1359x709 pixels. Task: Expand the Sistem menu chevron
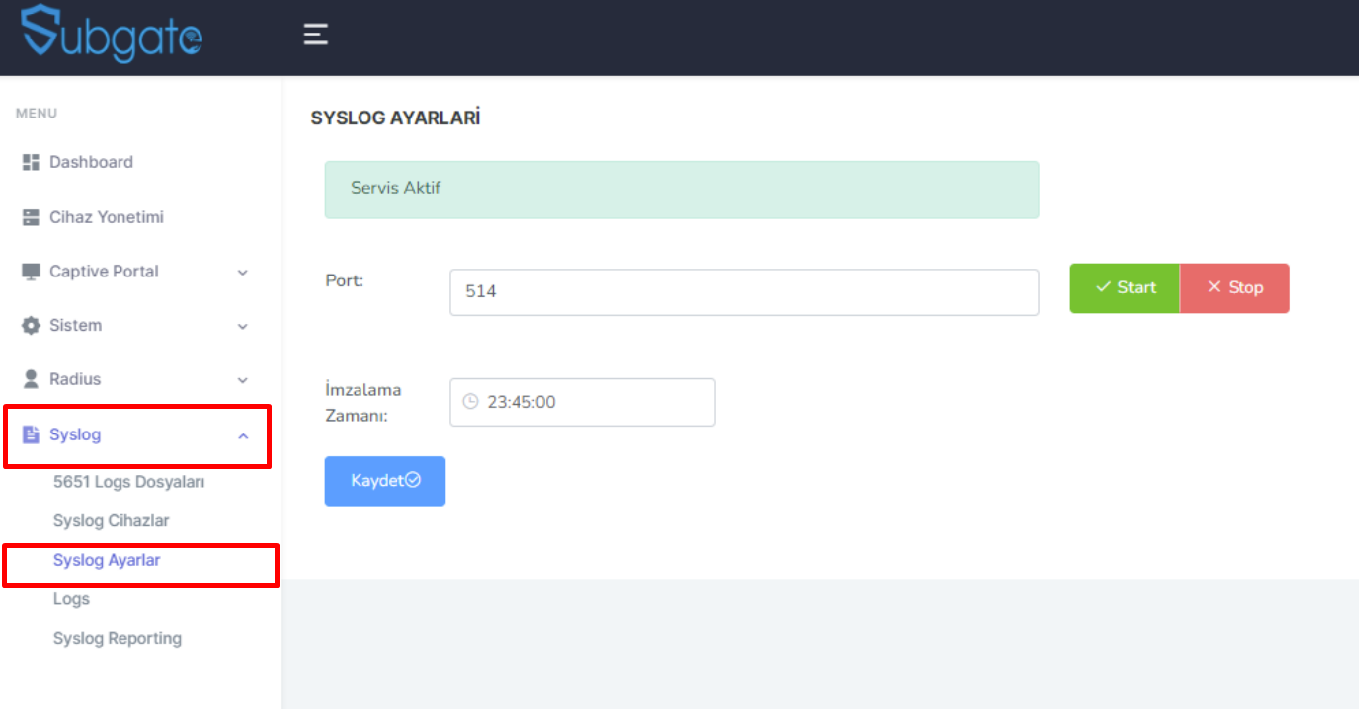[x=243, y=326]
